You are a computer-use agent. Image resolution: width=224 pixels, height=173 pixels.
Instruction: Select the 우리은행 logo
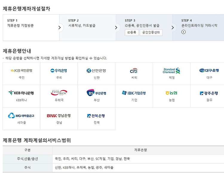[59, 70]
